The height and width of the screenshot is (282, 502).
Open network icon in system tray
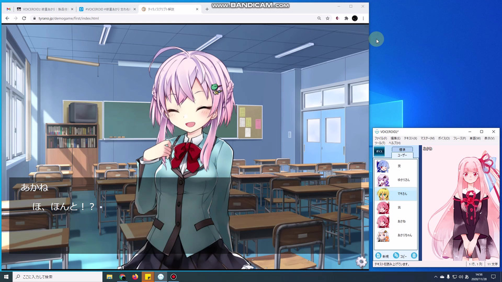(454, 277)
